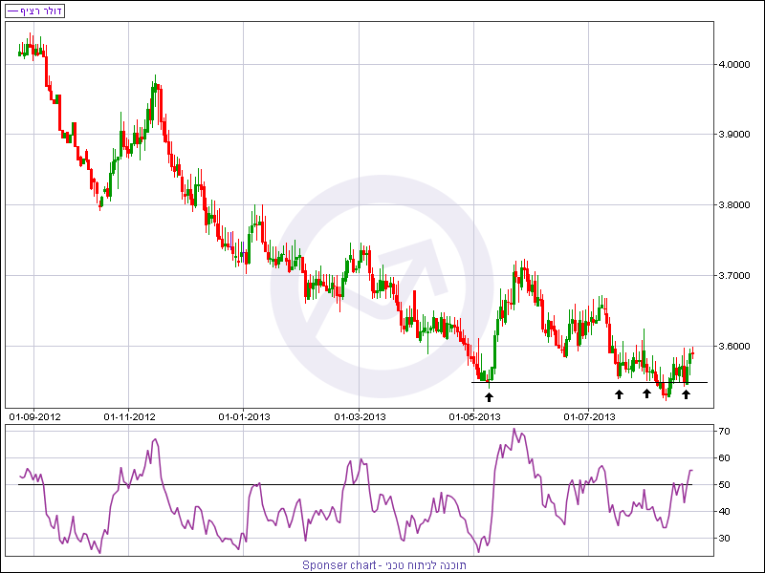Select the 01-05-2013 date label
The height and width of the screenshot is (573, 765).
[x=475, y=416]
